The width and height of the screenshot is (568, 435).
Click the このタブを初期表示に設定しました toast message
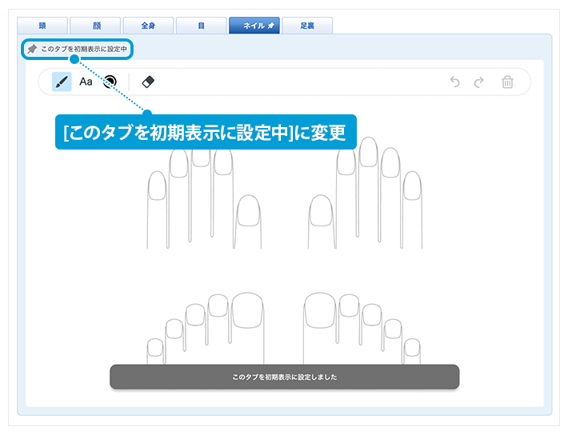pos(284,377)
